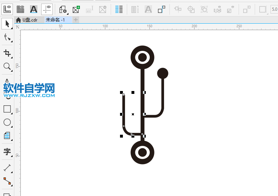Select the Dimension line tool
The image size is (278, 196).
(x=7, y=167)
